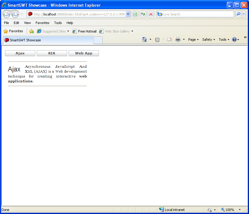249x214 pixels.
Task: Open the File menu
Action: pos(6,23)
